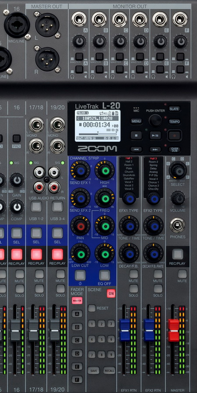Screen dimensions: 197x393
Task: Switch fader mode to MASTER
Action: [77, 300]
